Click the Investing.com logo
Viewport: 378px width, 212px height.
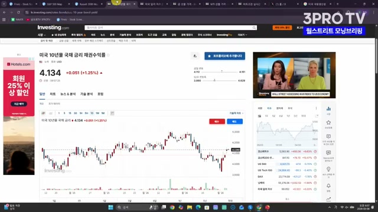53,28
